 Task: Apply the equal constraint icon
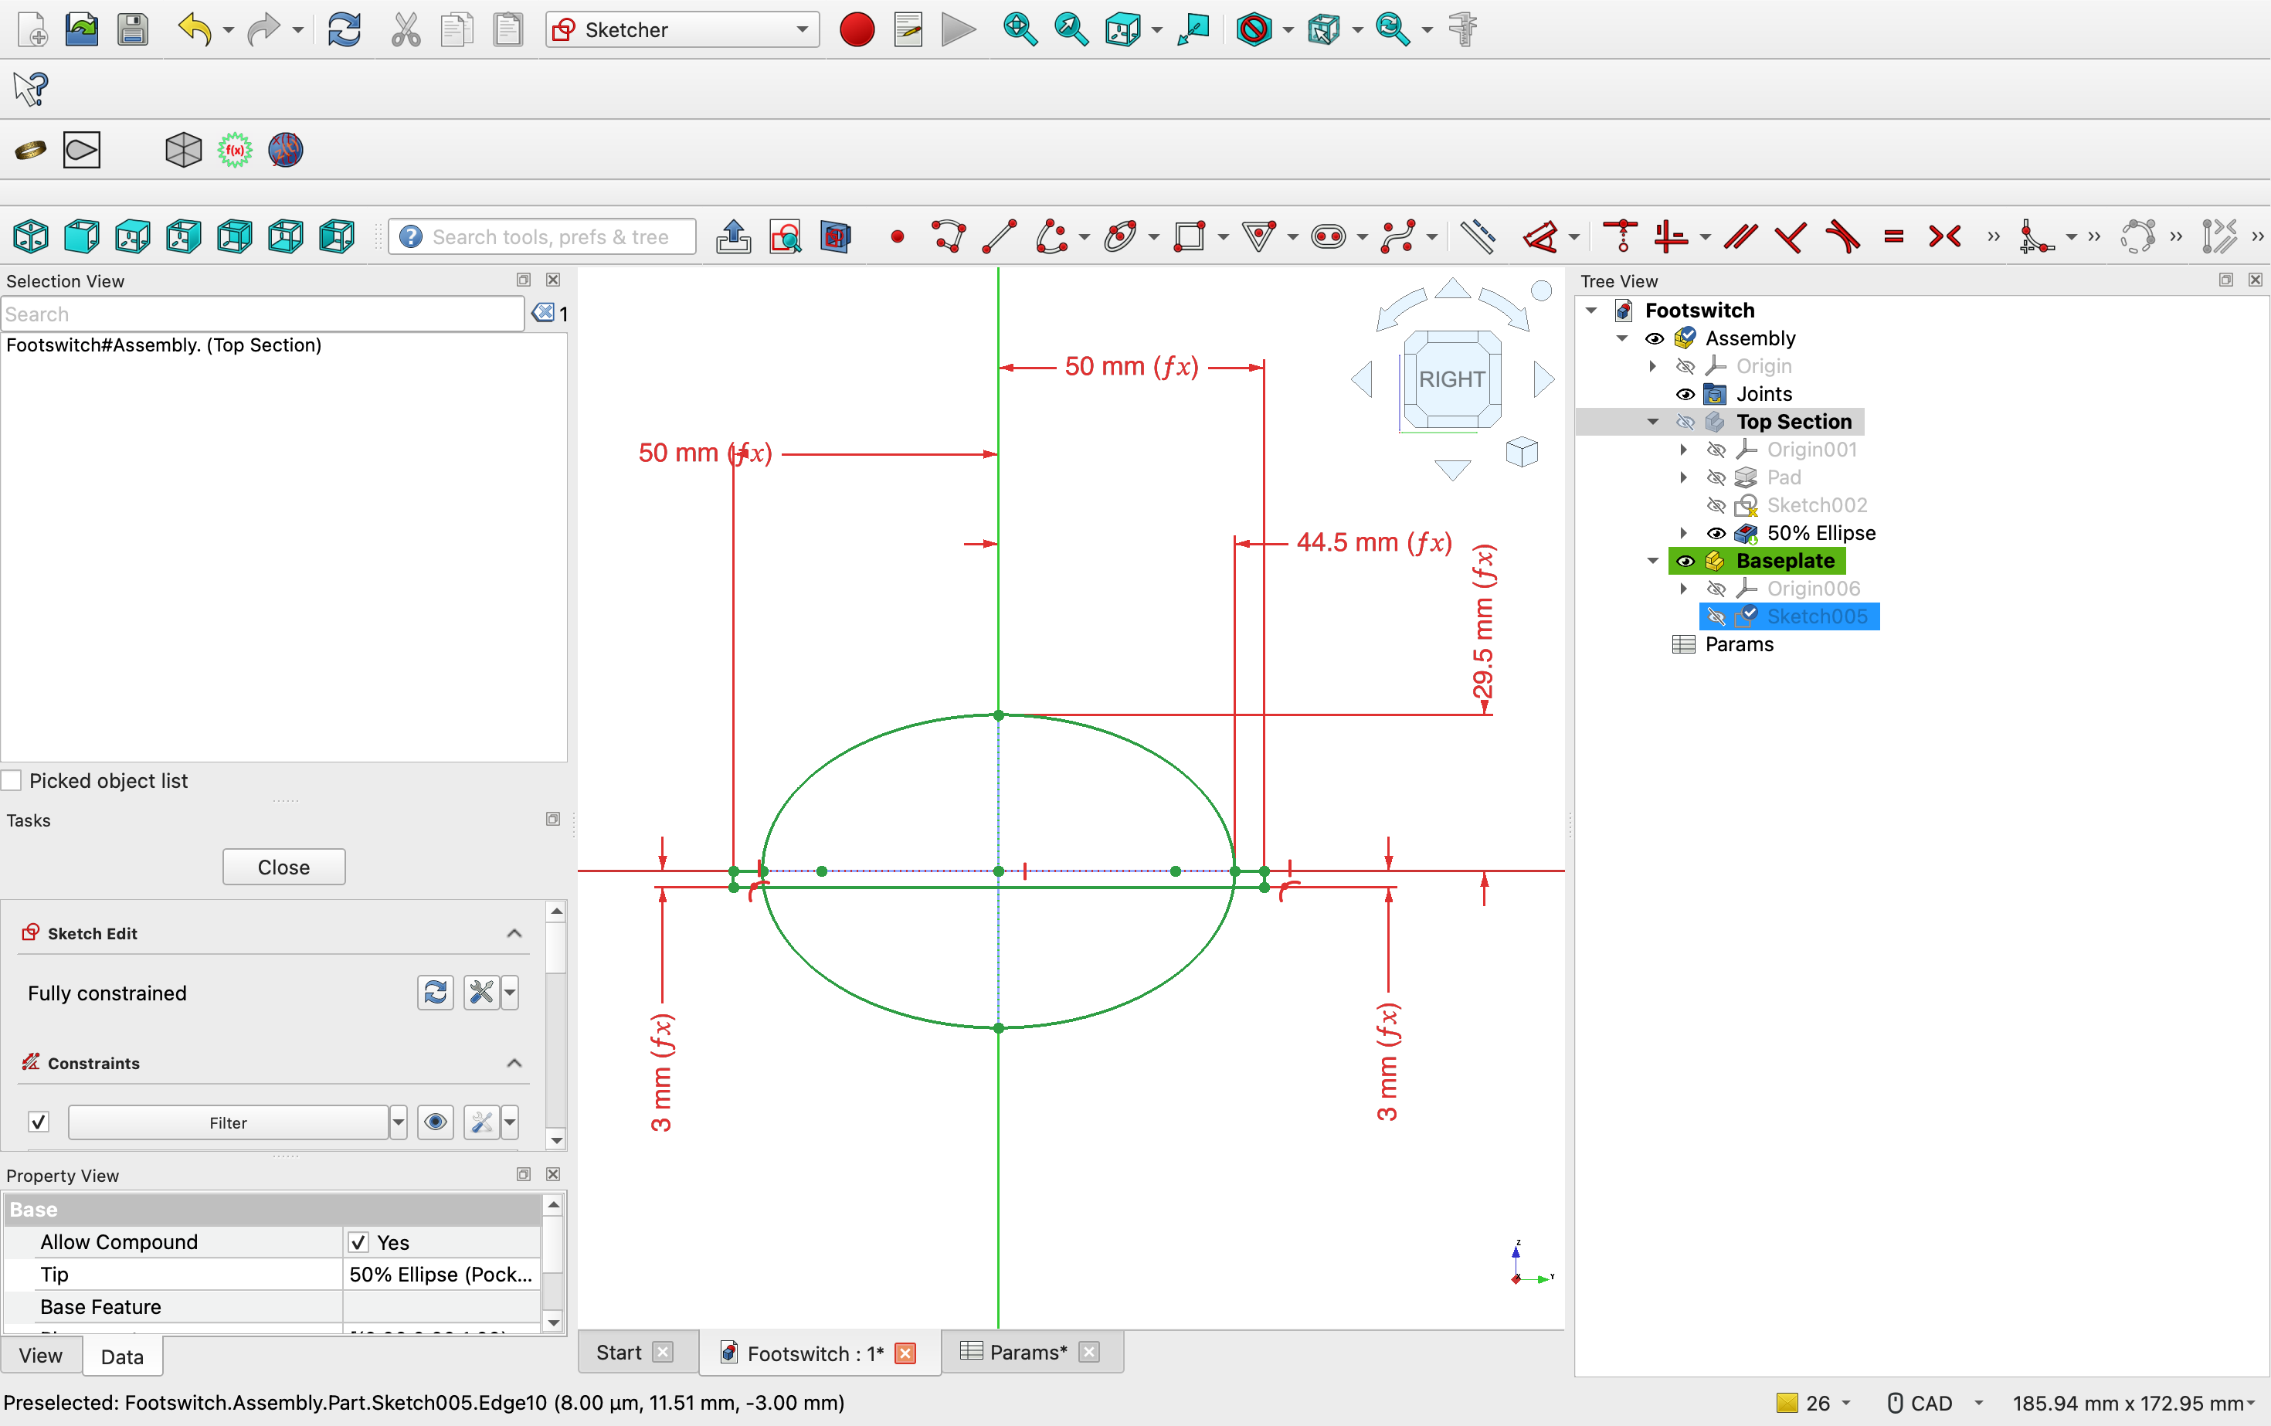1893,236
